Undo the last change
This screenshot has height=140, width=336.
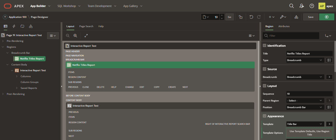coord(251,17)
